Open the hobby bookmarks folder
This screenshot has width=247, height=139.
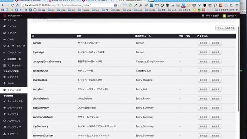click(115, 10)
